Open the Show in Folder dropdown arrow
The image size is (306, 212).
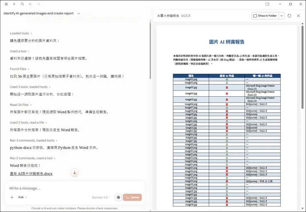[282, 16]
